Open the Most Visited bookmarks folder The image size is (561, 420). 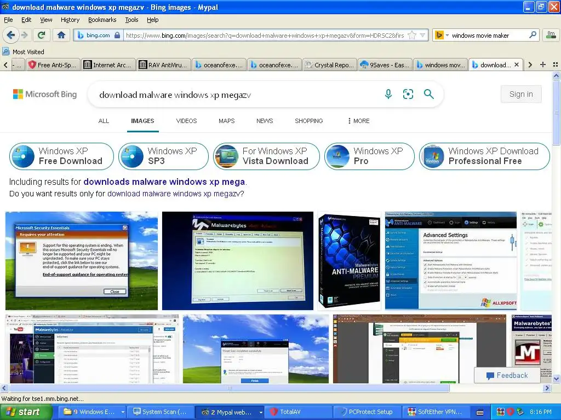(x=23, y=52)
